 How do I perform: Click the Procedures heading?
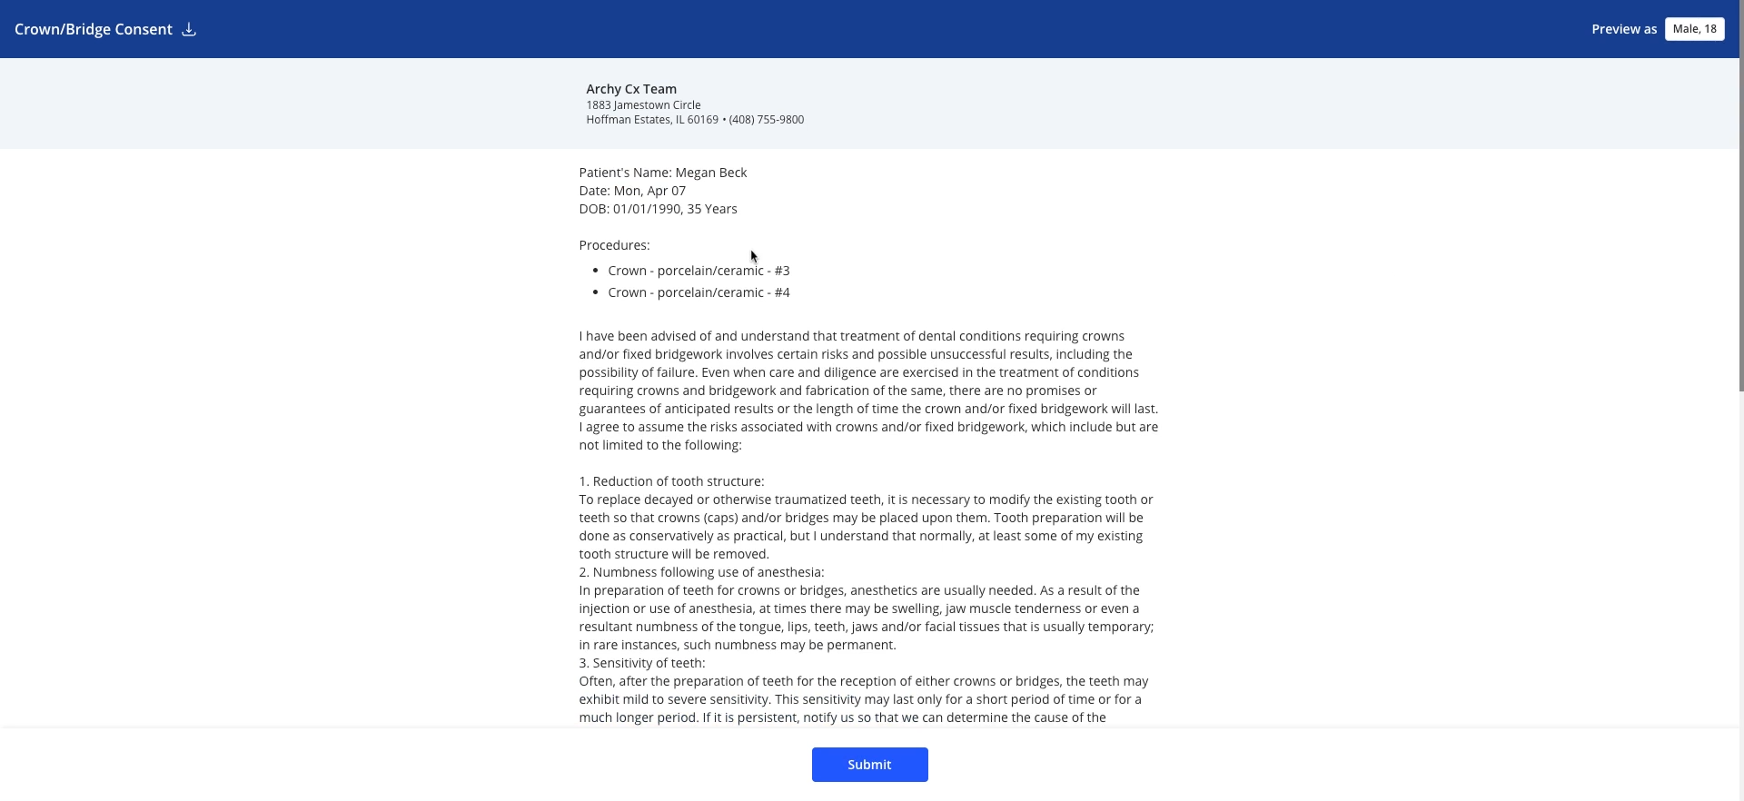pos(614,245)
